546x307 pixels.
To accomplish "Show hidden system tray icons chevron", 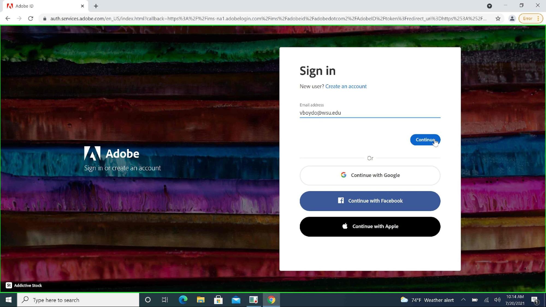I will [463, 300].
